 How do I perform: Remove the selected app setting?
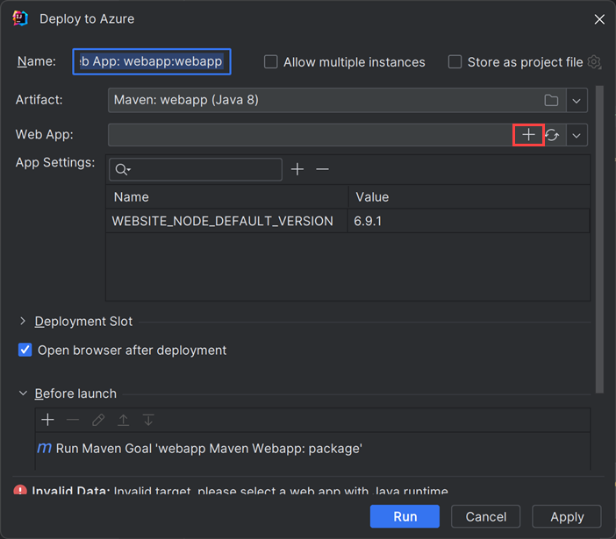click(322, 169)
